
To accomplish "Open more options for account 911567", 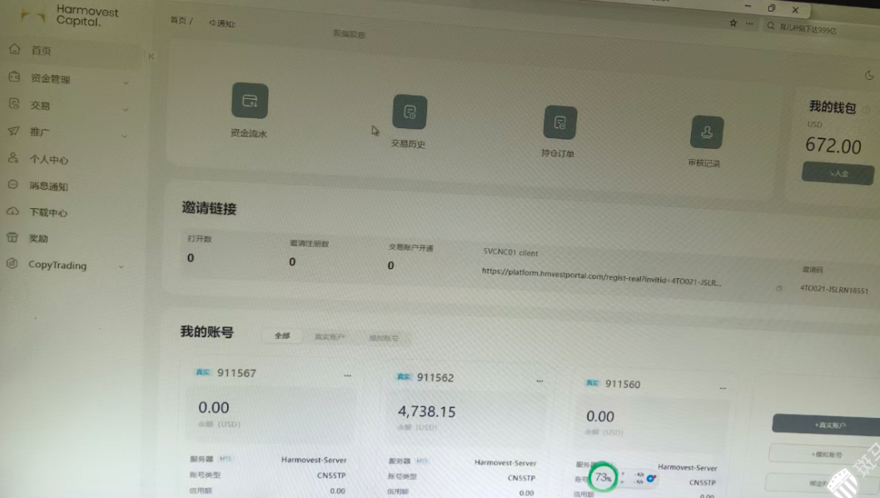I will point(347,375).
